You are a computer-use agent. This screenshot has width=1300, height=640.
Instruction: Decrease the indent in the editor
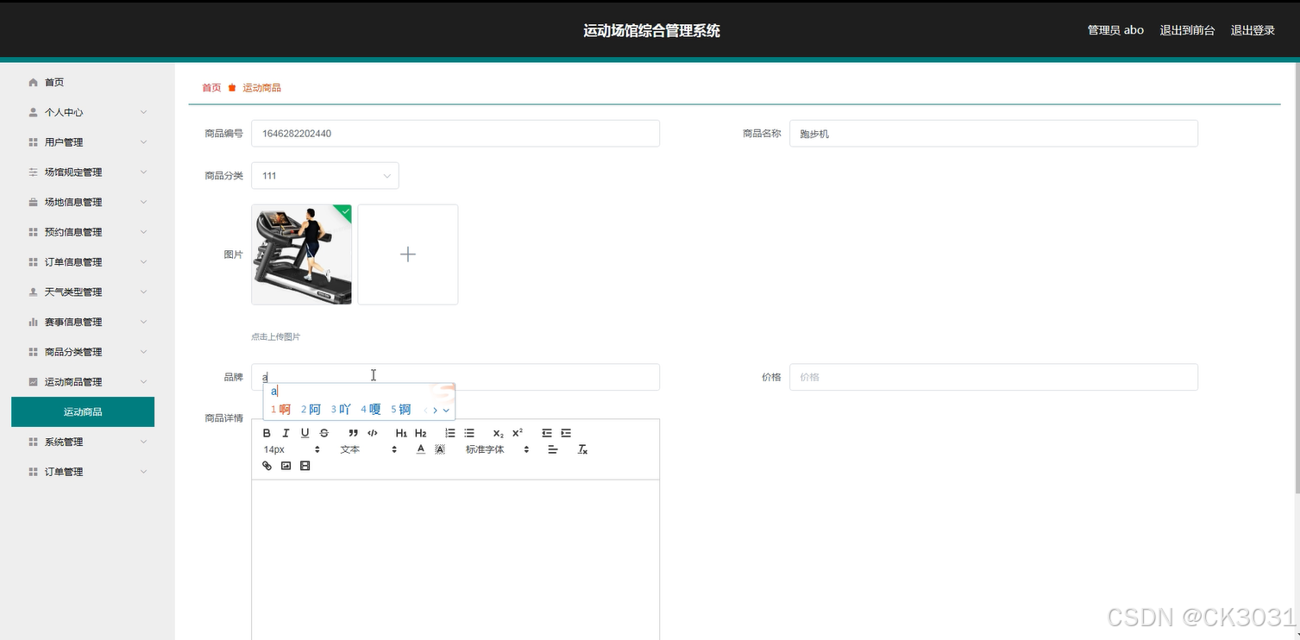coord(547,433)
